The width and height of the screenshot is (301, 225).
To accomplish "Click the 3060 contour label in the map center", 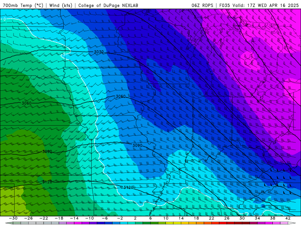I will (120, 96).
